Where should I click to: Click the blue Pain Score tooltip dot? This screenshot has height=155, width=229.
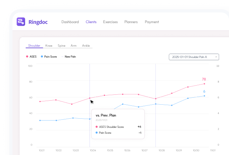pos(97,133)
